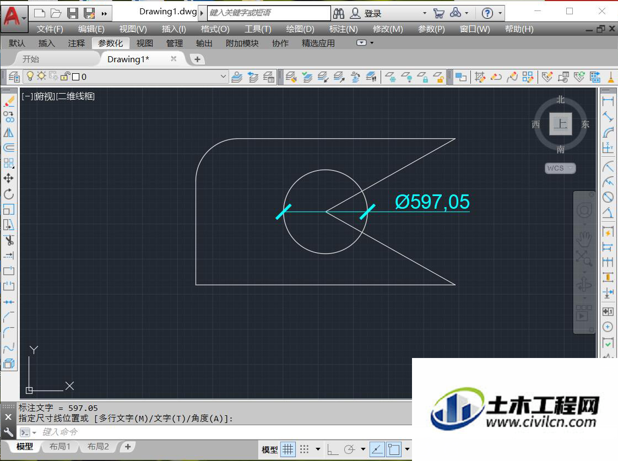The image size is (618, 461).
Task: Toggle freeze sun icon for layer 0
Action: point(41,76)
